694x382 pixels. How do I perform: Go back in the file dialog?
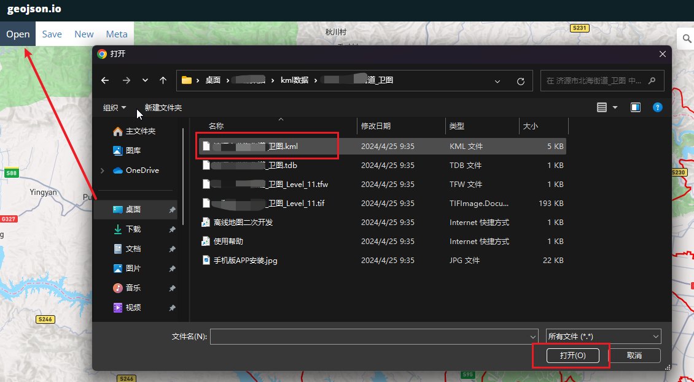pos(105,80)
